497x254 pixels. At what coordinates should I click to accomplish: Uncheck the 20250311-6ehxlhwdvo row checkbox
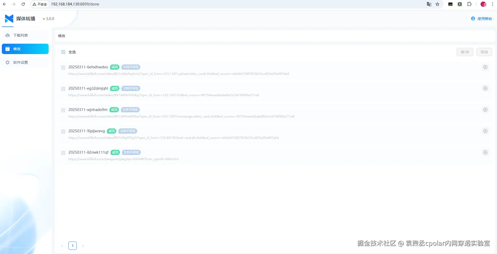(63, 68)
